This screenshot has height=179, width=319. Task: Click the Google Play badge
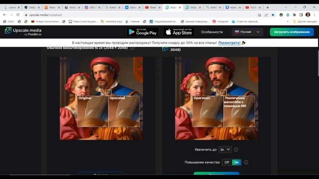143,32
